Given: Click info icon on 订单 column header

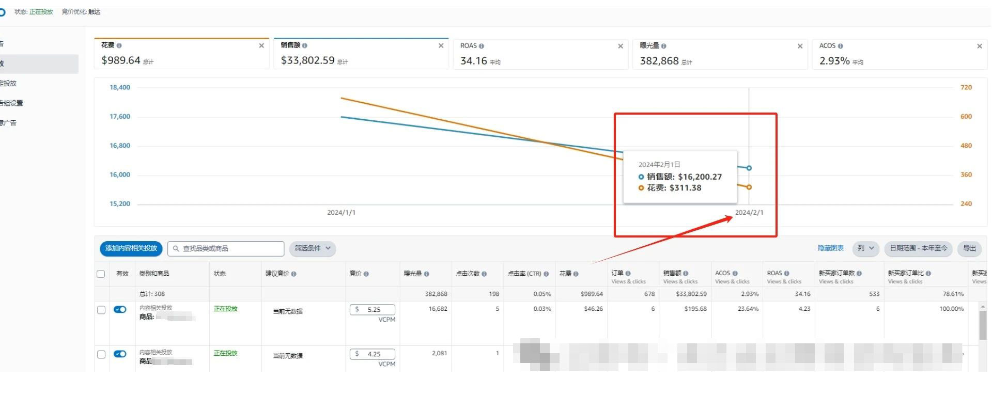Looking at the screenshot, I should click(x=628, y=273).
